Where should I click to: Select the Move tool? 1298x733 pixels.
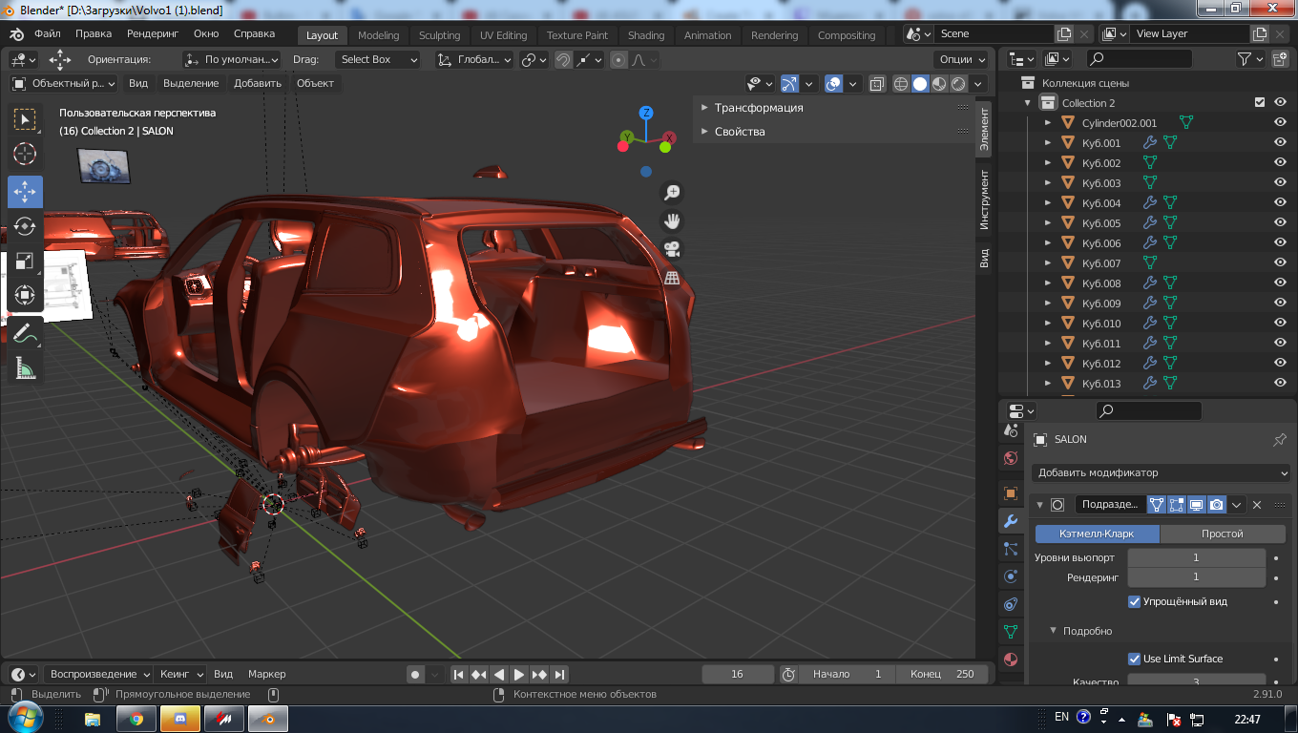pos(25,192)
